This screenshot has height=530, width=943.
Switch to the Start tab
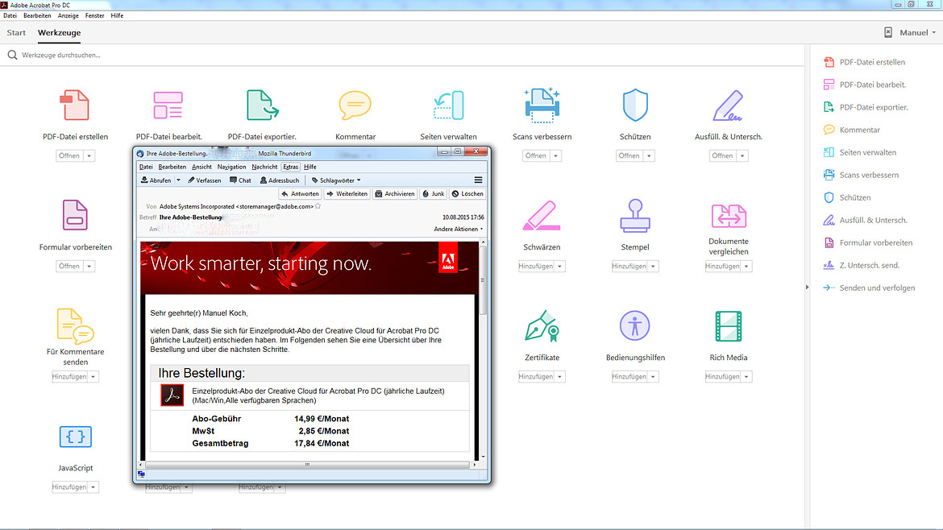(16, 32)
